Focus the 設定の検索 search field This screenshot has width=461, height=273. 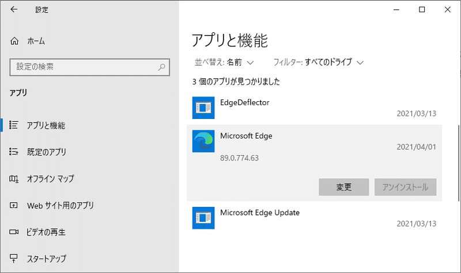point(90,67)
